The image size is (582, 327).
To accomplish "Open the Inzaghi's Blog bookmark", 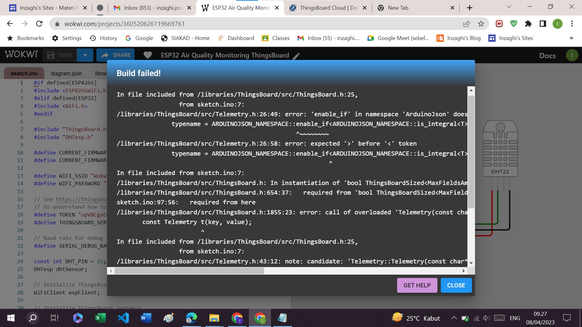I will [458, 38].
